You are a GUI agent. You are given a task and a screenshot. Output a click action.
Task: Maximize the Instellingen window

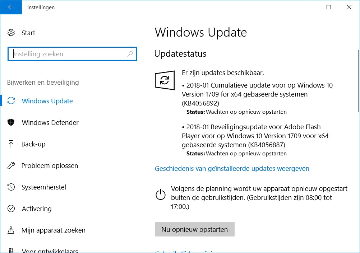pyautogui.click(x=329, y=7)
